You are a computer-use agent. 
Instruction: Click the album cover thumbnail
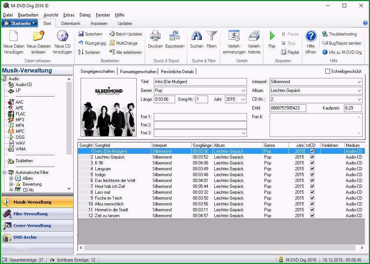(x=108, y=107)
